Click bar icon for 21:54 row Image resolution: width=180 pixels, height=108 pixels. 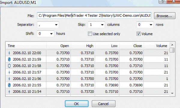click(x=9, y=92)
